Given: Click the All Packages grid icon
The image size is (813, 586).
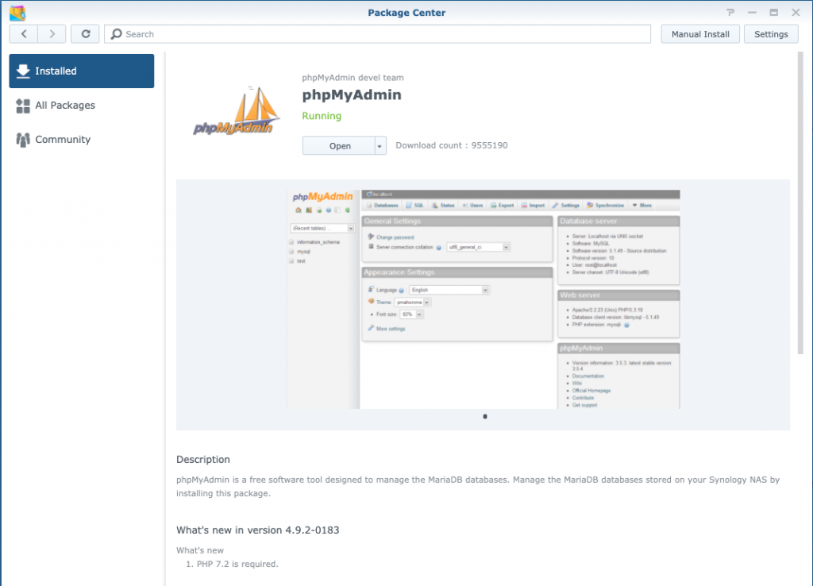Looking at the screenshot, I should coord(23,106).
